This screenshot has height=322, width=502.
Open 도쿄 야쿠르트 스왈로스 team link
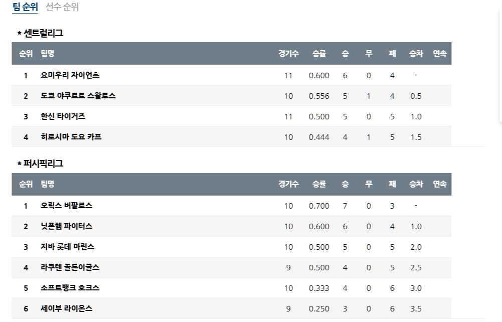(78, 96)
